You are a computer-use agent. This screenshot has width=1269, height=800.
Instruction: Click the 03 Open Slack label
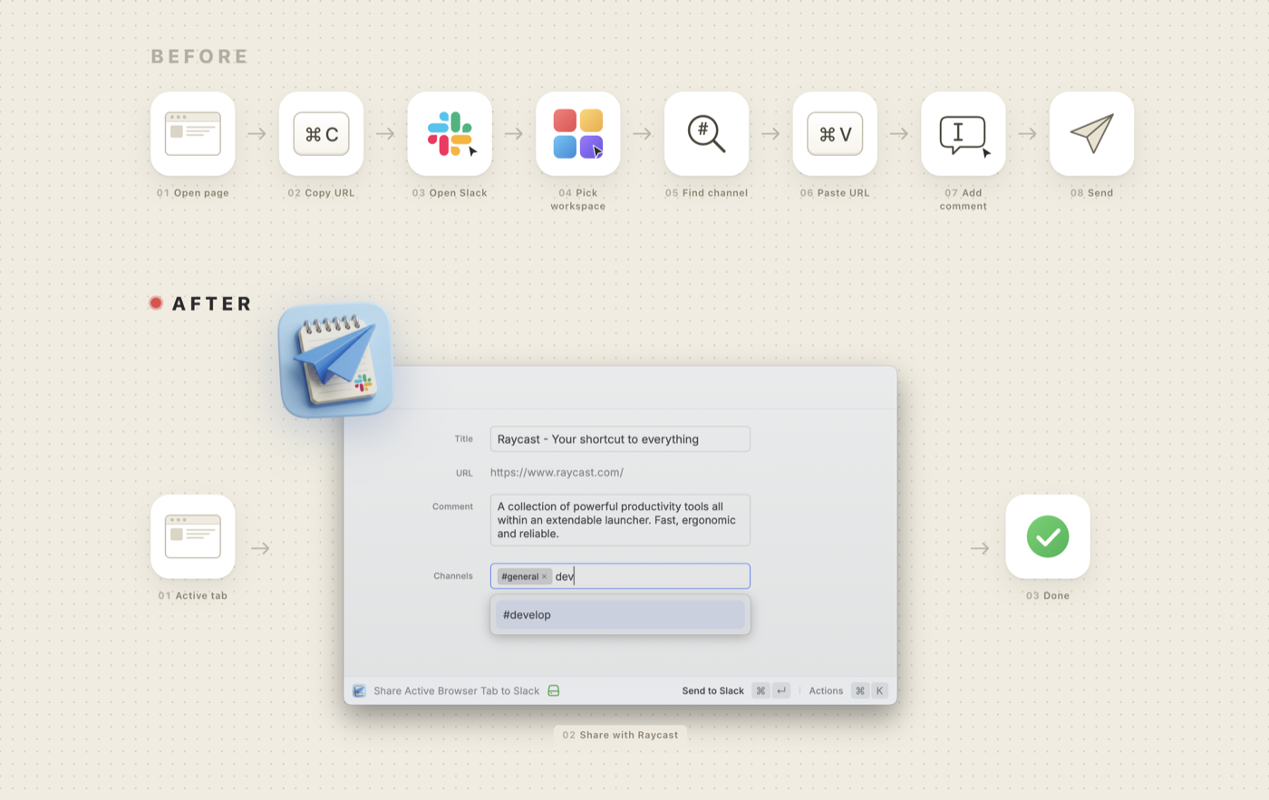(450, 193)
